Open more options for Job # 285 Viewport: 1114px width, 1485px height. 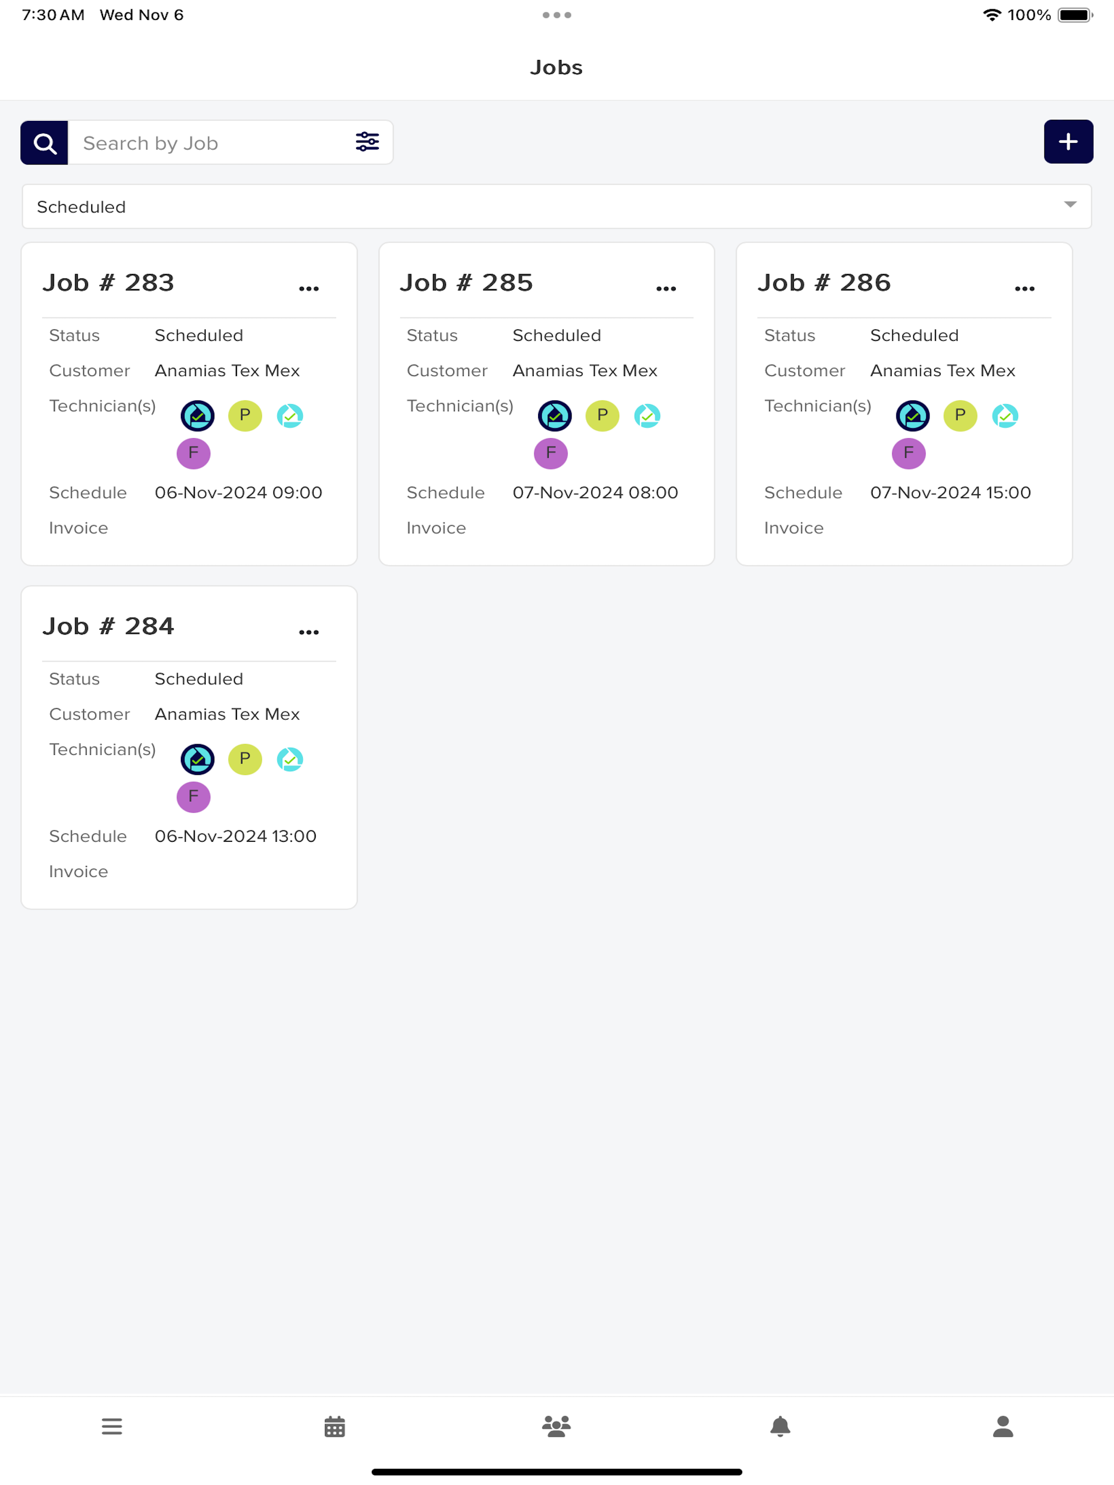[666, 289]
